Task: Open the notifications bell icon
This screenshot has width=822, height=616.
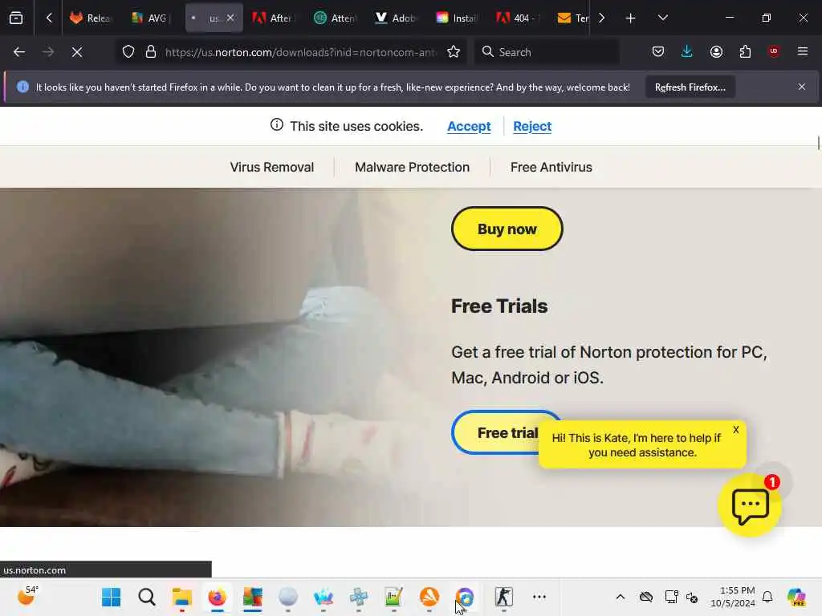Action: click(767, 597)
